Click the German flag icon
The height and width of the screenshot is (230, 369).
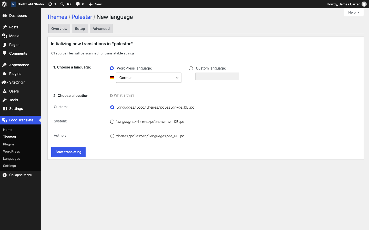point(112,78)
